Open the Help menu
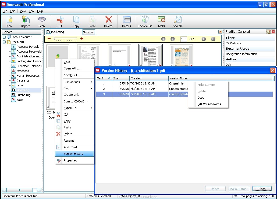This screenshot has width=277, height=199. click(40, 11)
